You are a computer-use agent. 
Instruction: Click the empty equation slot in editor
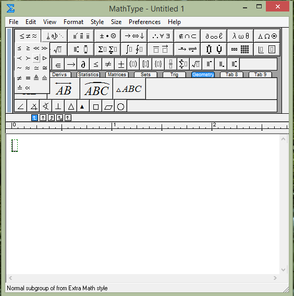tap(15, 145)
